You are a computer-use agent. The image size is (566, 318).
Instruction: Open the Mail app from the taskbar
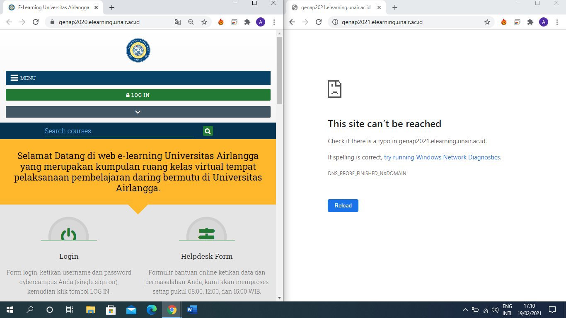click(131, 310)
